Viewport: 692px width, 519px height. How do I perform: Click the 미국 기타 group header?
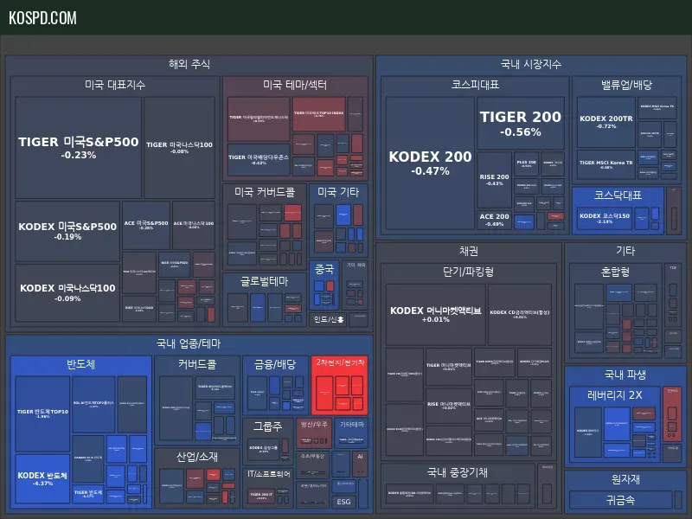(x=338, y=192)
